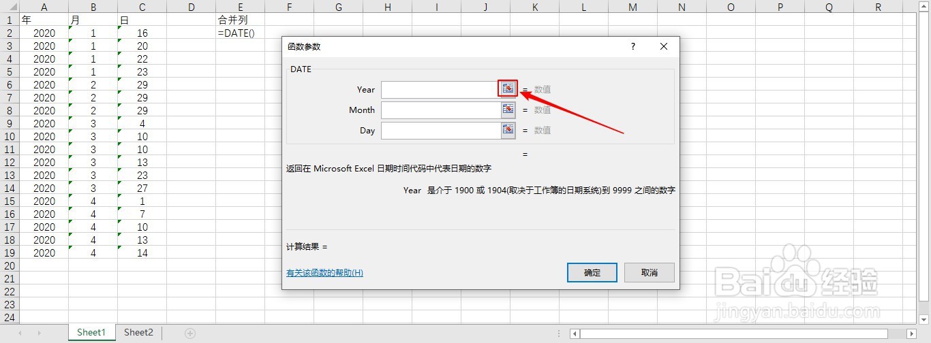This screenshot has height=343, width=931.
Task: Click cell E1 labeled 合并列
Action: pos(240,20)
